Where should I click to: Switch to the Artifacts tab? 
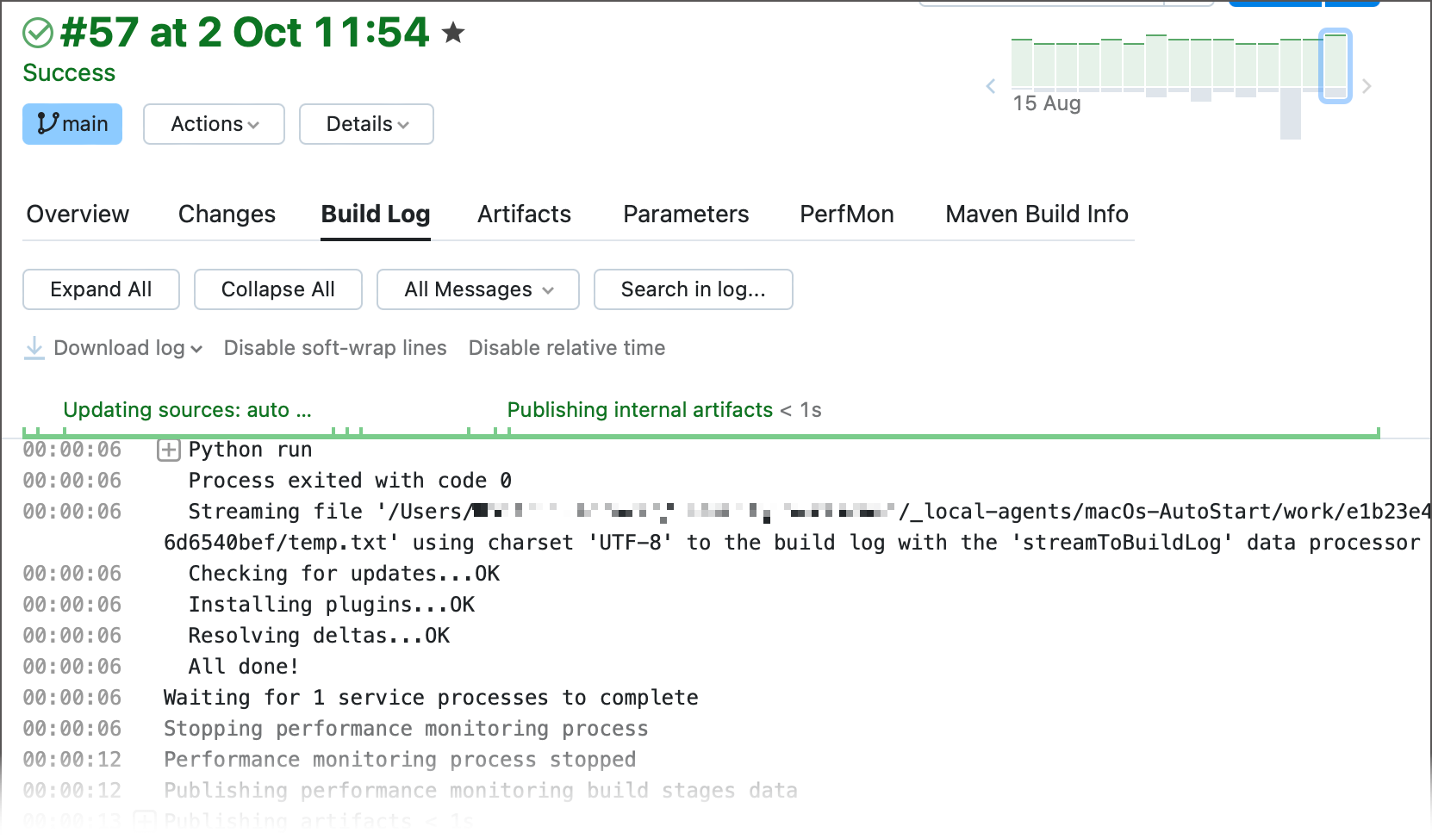coord(524,214)
